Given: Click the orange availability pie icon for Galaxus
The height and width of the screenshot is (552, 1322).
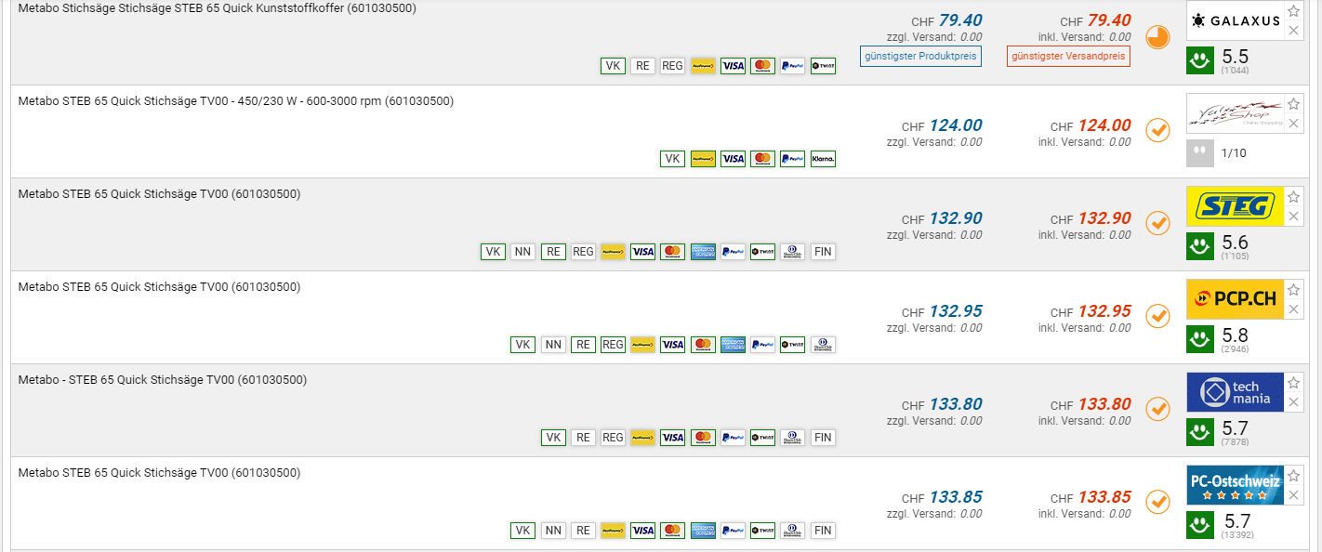Looking at the screenshot, I should click(x=1157, y=37).
